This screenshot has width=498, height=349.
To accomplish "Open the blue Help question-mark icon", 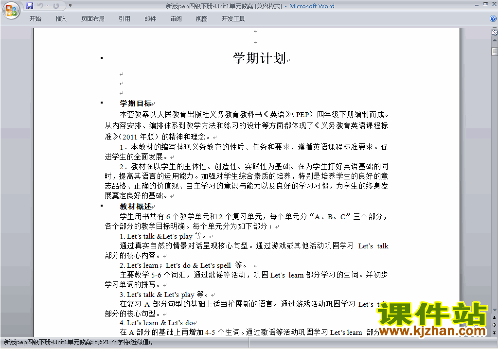I will [493, 19].
